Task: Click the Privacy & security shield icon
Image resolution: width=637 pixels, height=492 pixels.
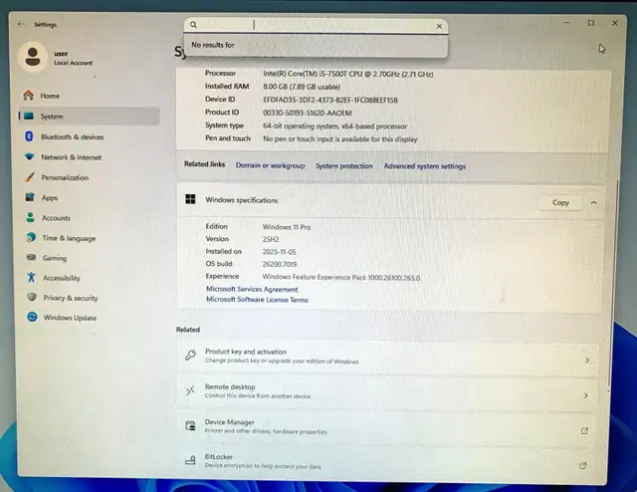Action: tap(32, 297)
